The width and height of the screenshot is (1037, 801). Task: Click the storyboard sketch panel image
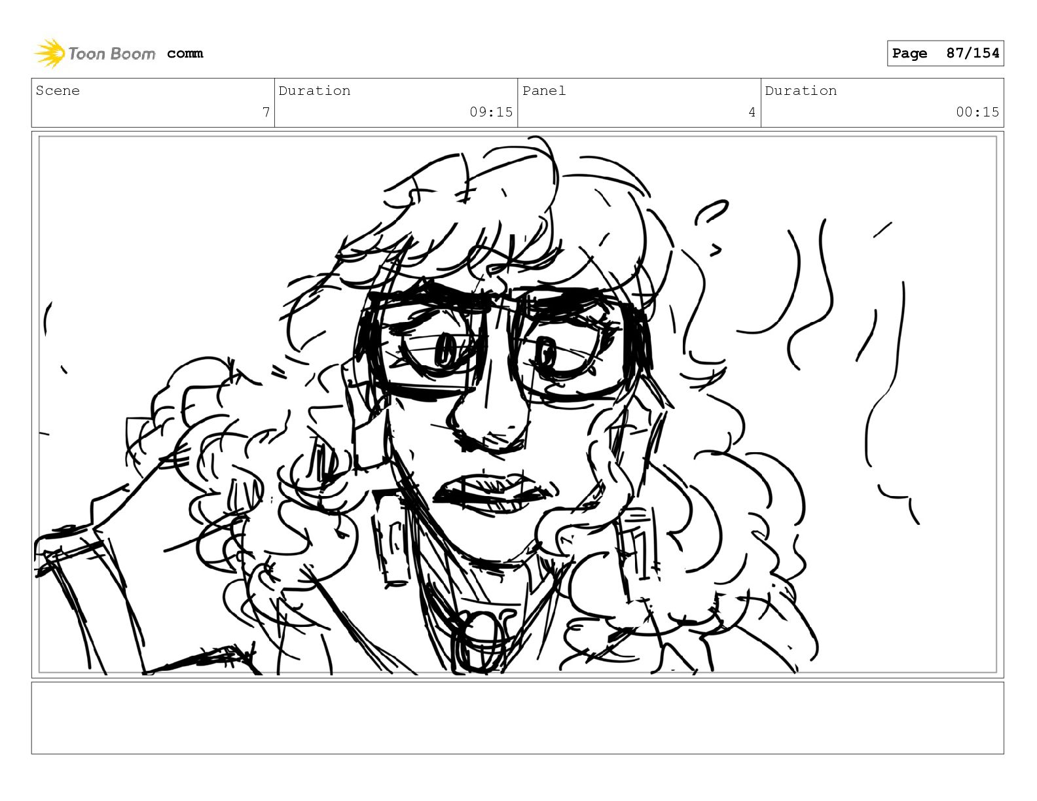point(517,404)
